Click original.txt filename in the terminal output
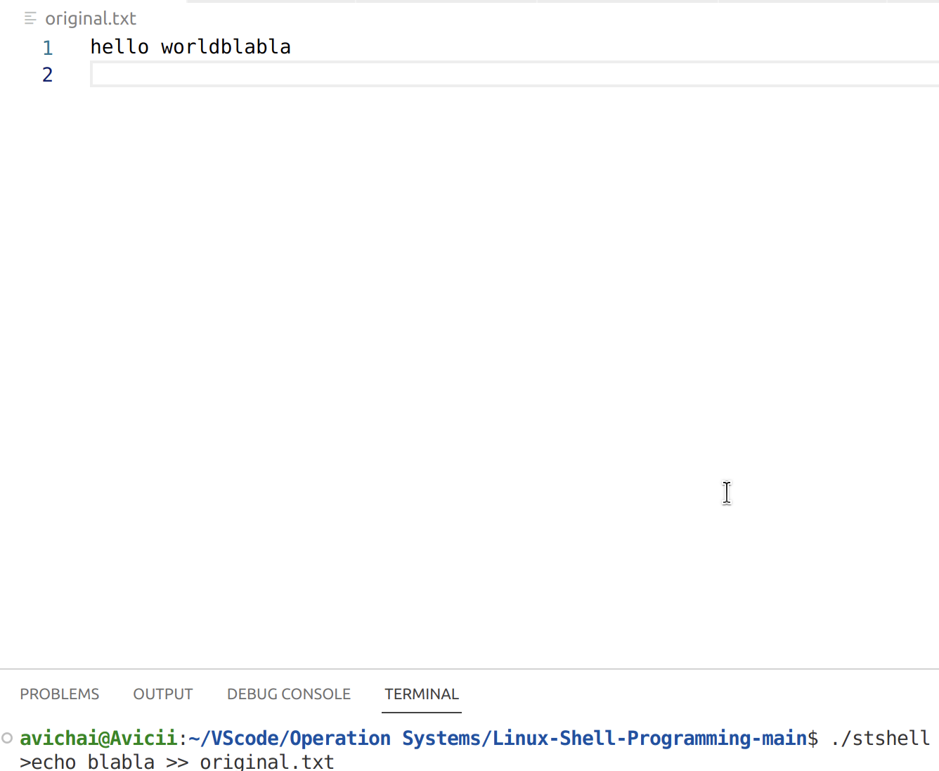The image size is (939, 771). click(x=266, y=762)
